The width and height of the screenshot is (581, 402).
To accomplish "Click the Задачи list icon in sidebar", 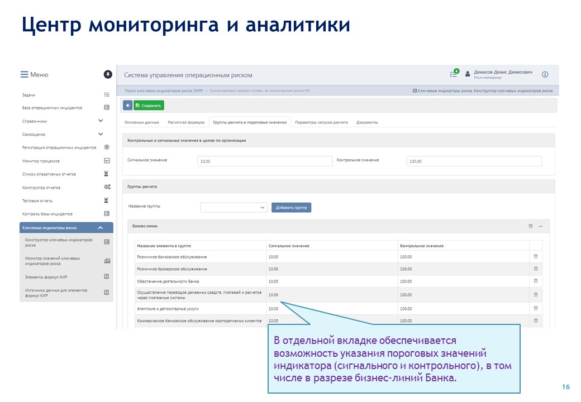I will tap(107, 95).
